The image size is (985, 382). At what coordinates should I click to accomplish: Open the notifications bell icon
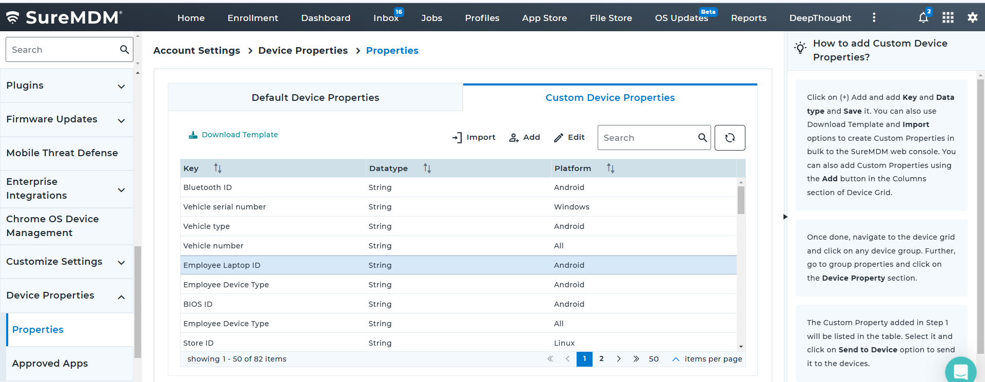(923, 18)
